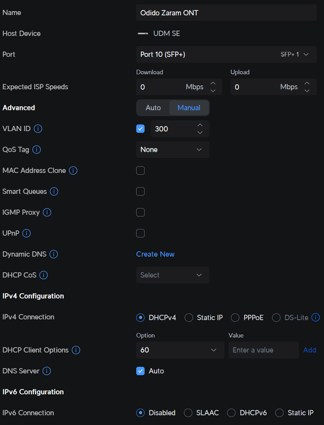Open MAC Address Clone info icon
This screenshot has height=425, width=324.
(x=74, y=171)
